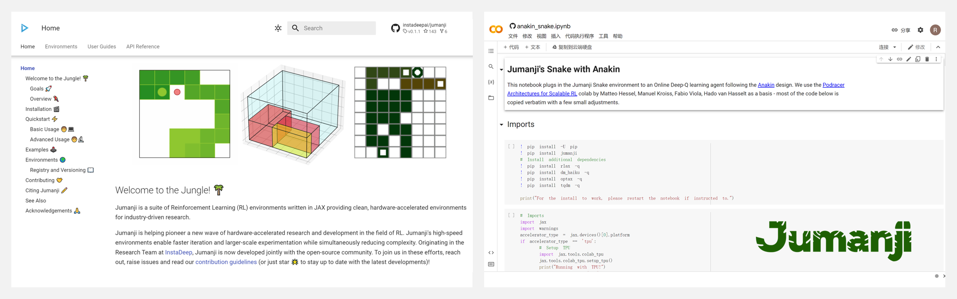Click the Colab CO logo
957x299 pixels.
(x=496, y=29)
